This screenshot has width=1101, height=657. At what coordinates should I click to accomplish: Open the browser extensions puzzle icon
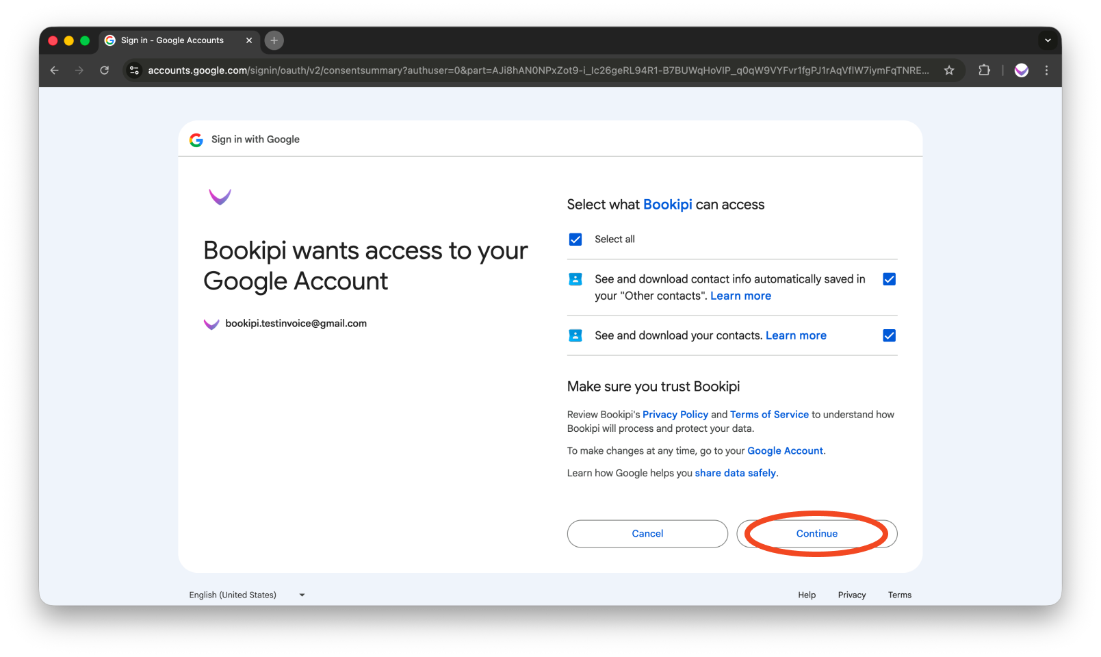tap(984, 70)
